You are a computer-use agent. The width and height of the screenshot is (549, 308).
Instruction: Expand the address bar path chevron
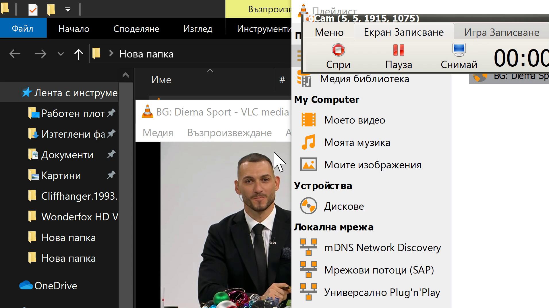point(111,54)
